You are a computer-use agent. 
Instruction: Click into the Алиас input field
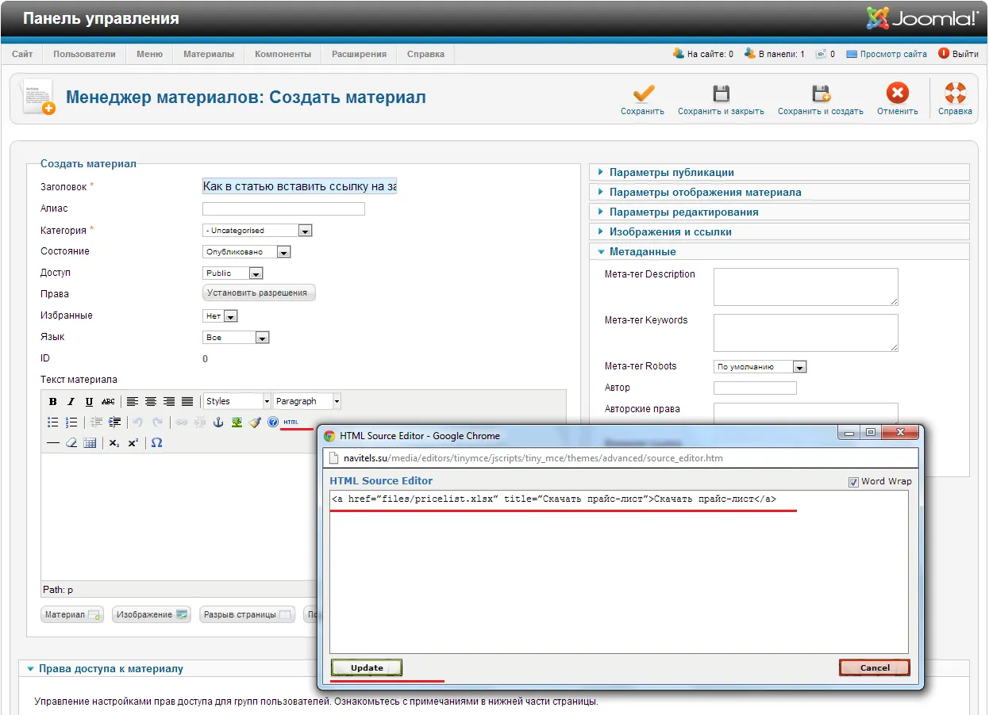283,209
